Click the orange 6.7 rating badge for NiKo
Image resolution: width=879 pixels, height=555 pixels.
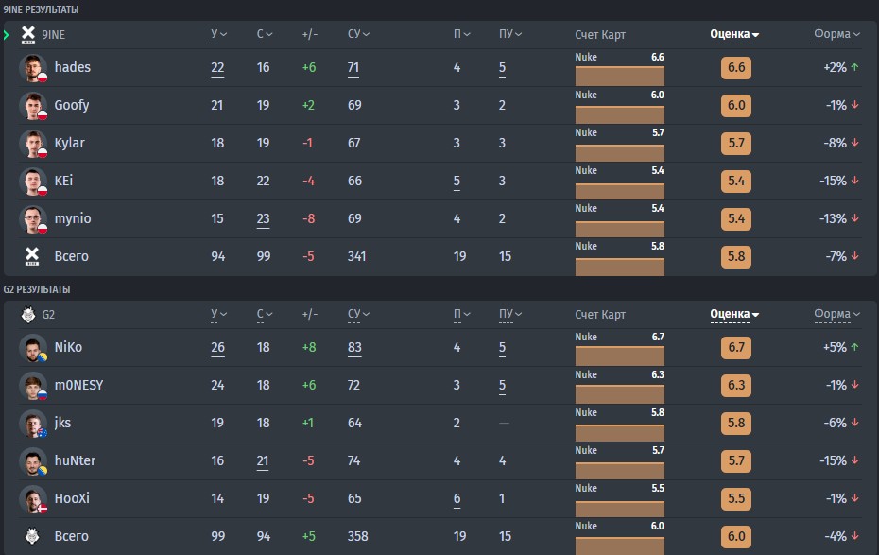tap(736, 347)
